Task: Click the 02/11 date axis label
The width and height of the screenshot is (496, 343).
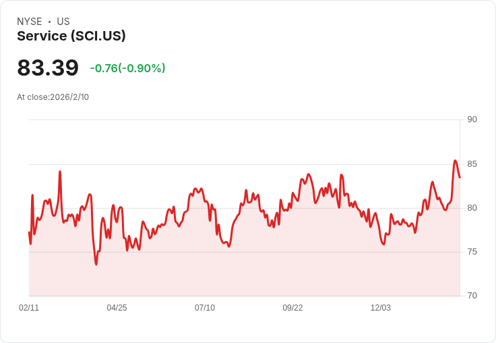Action: 29,308
